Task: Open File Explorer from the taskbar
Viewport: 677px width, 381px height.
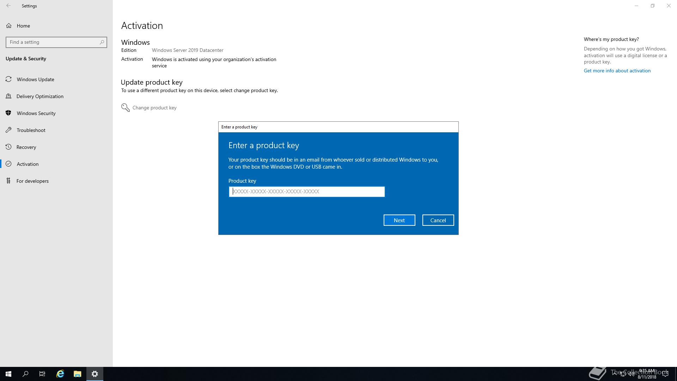Action: (78, 374)
